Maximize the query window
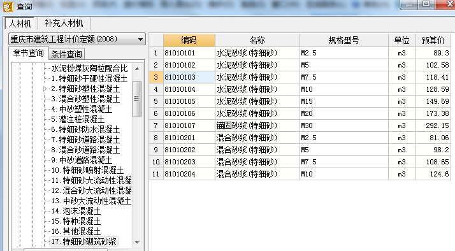The width and height of the screenshot is (455, 251). click(426, 4)
